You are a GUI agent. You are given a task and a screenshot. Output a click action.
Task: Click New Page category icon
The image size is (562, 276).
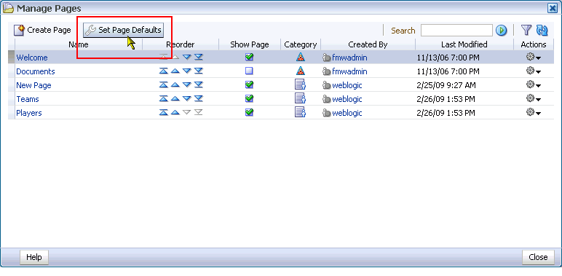point(300,85)
